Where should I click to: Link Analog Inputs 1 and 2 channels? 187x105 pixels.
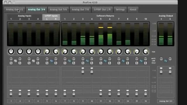15,61
